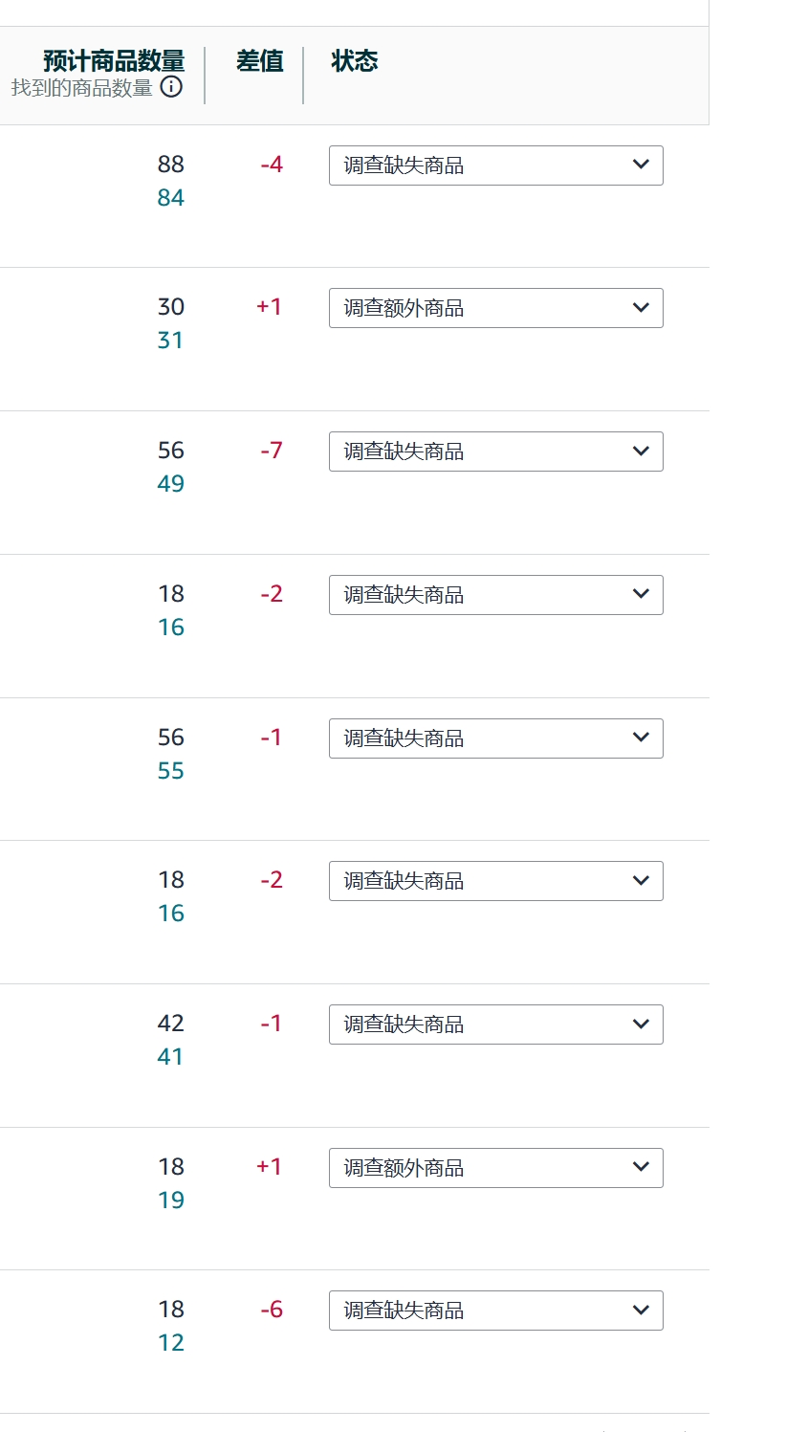Click the -4 difference value
808x1432 pixels.
click(272, 165)
